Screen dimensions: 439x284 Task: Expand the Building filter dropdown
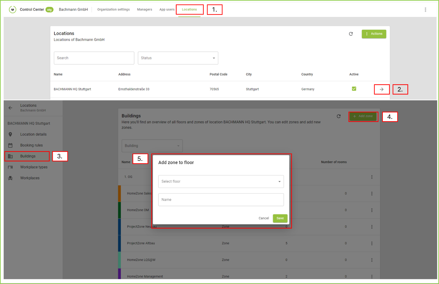[152, 146]
